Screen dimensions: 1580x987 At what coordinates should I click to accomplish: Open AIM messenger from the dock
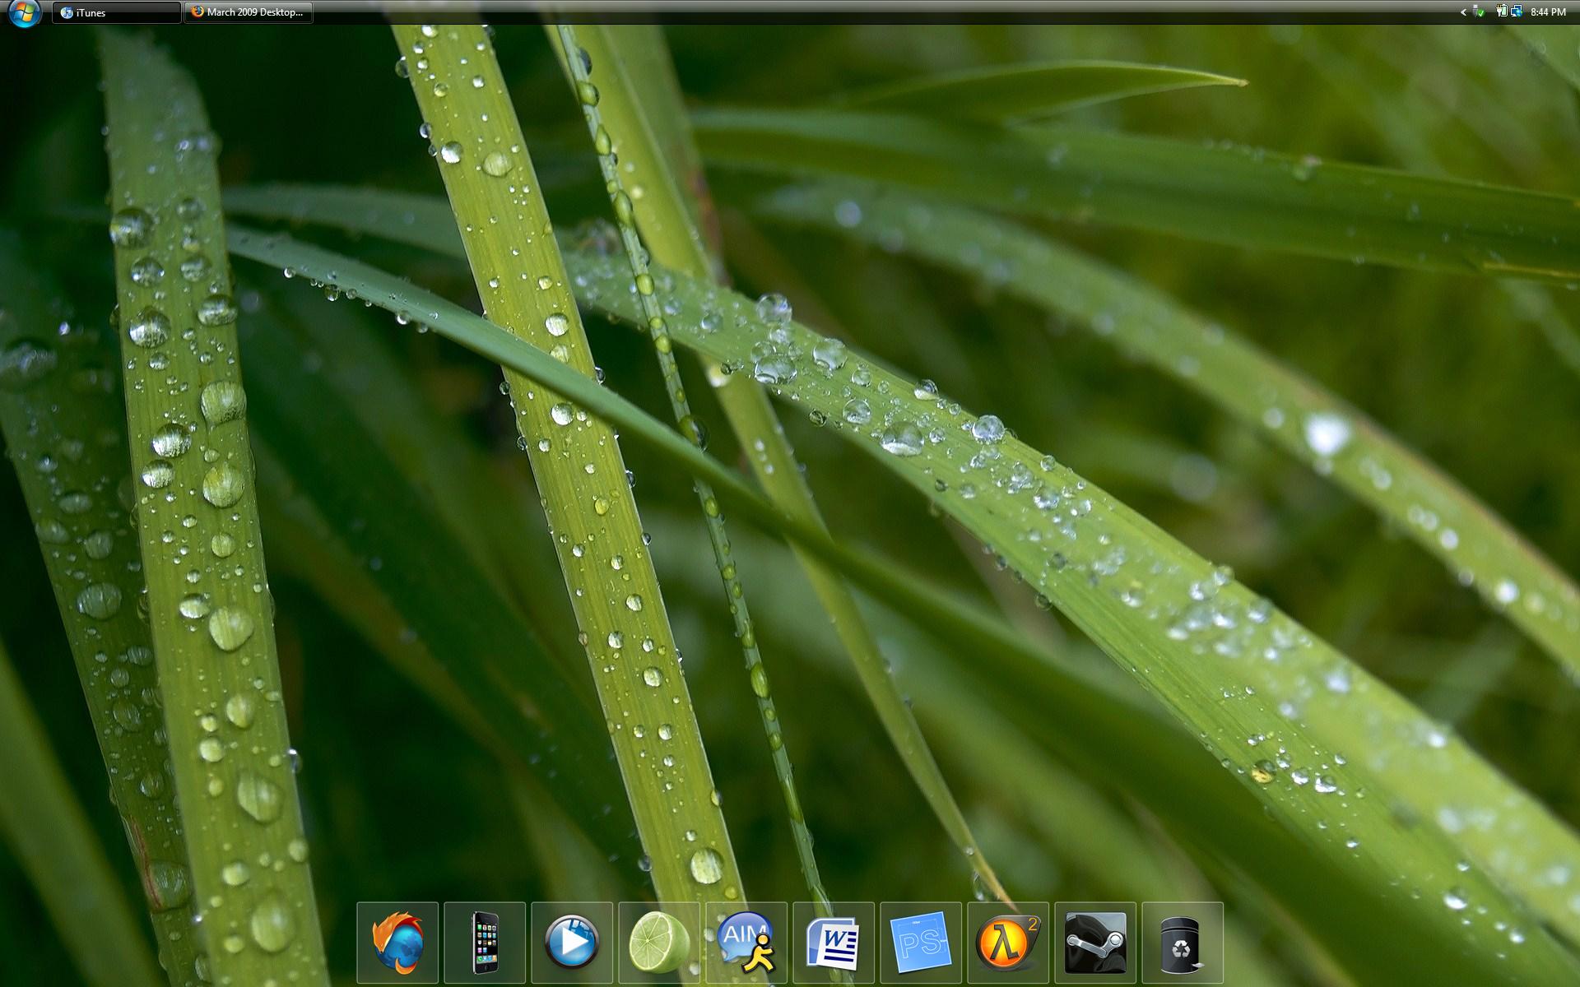coord(746,943)
